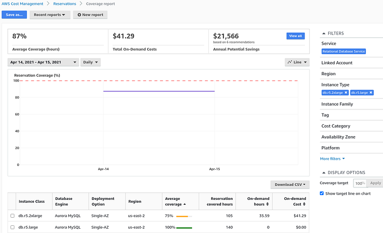Open the Tag filter
Image resolution: width=383 pixels, height=233 pixels.
click(325, 115)
